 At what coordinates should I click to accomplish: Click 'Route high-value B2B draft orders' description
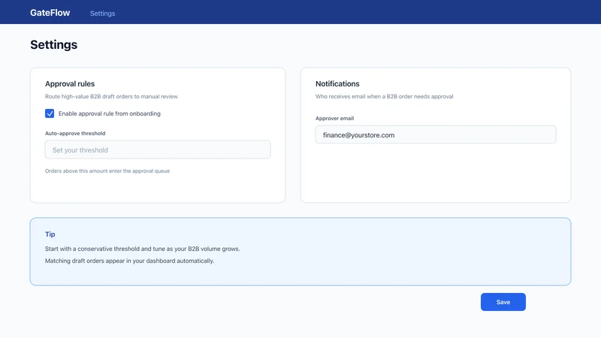111,97
